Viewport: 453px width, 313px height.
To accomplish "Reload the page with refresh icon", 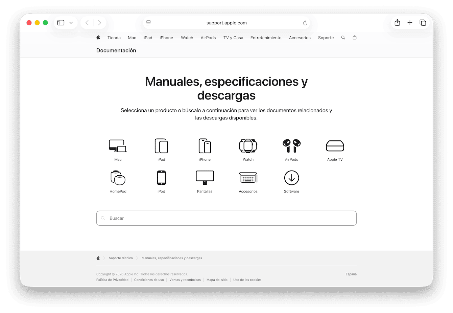I will click(305, 23).
